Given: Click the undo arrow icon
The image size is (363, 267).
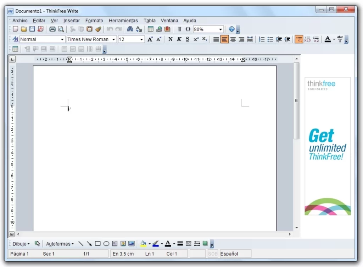Looking at the screenshot, I should pos(110,29).
